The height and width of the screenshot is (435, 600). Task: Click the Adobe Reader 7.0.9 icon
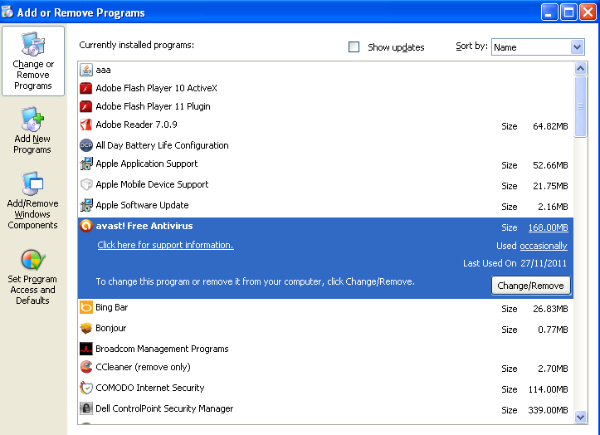pos(86,125)
